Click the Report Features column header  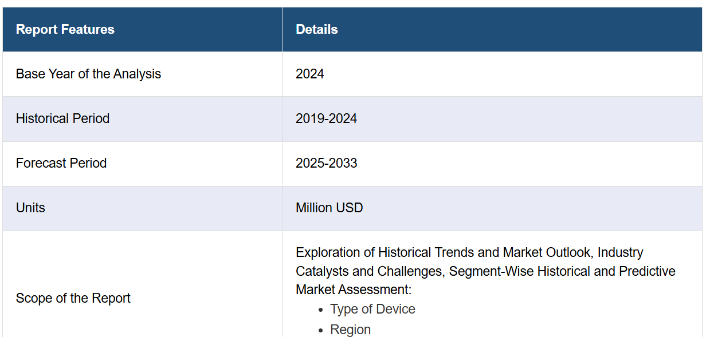pos(65,29)
